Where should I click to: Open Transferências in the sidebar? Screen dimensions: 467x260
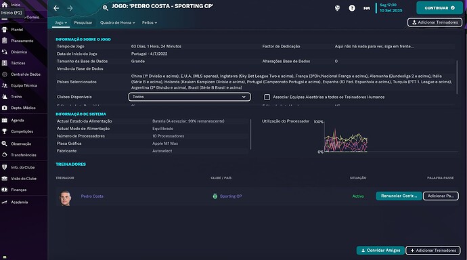[23, 155]
